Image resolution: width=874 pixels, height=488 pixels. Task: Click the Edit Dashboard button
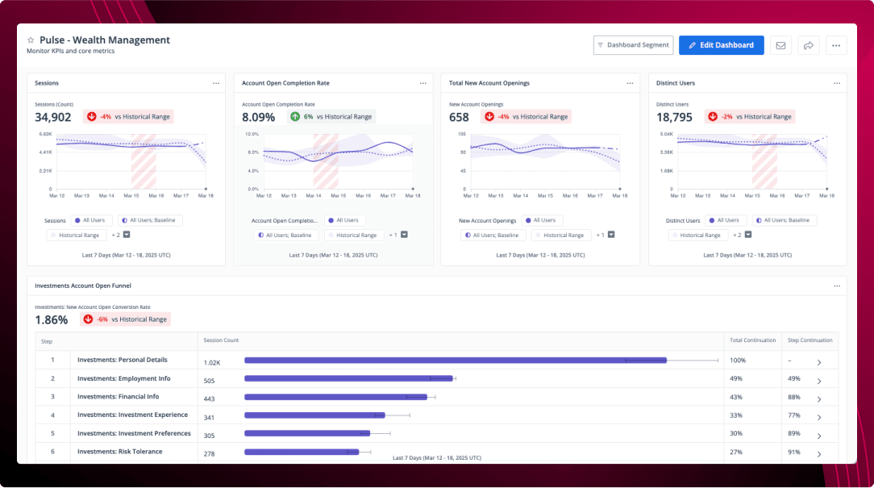tap(721, 45)
